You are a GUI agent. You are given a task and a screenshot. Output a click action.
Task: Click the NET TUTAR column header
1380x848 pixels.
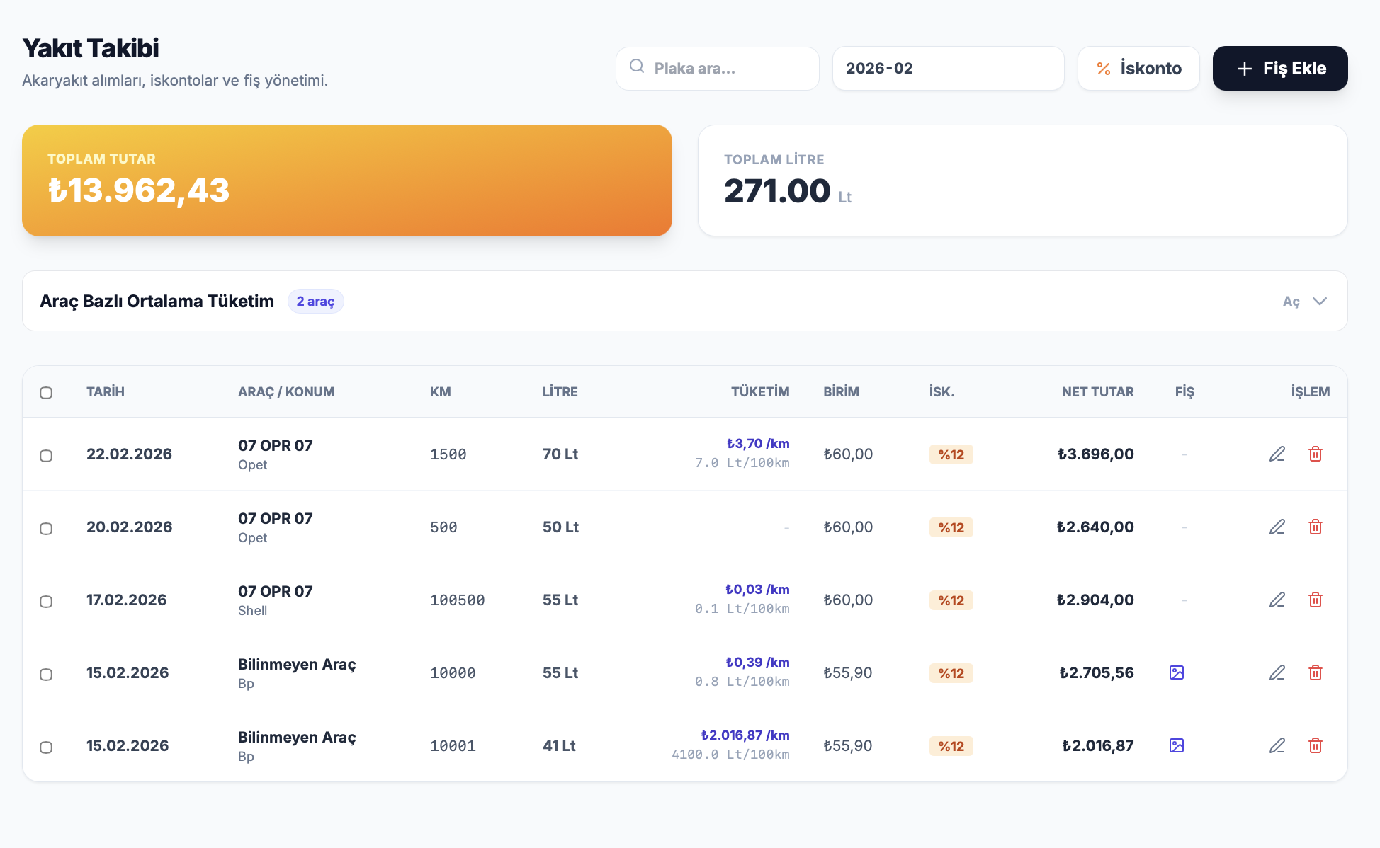pos(1097,391)
